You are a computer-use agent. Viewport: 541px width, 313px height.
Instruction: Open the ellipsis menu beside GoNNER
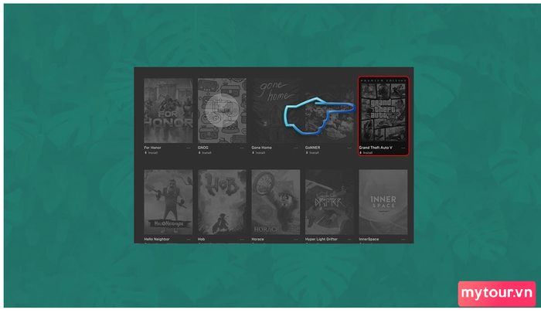click(350, 148)
